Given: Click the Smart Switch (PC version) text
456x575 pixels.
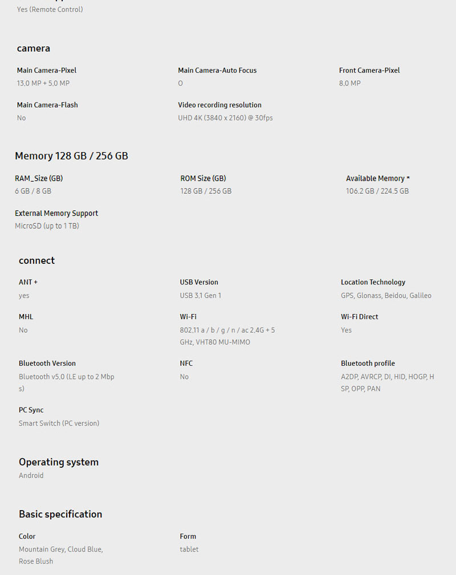Looking at the screenshot, I should [x=59, y=423].
